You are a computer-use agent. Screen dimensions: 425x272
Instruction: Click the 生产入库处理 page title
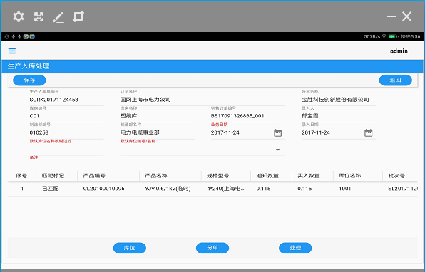29,66
